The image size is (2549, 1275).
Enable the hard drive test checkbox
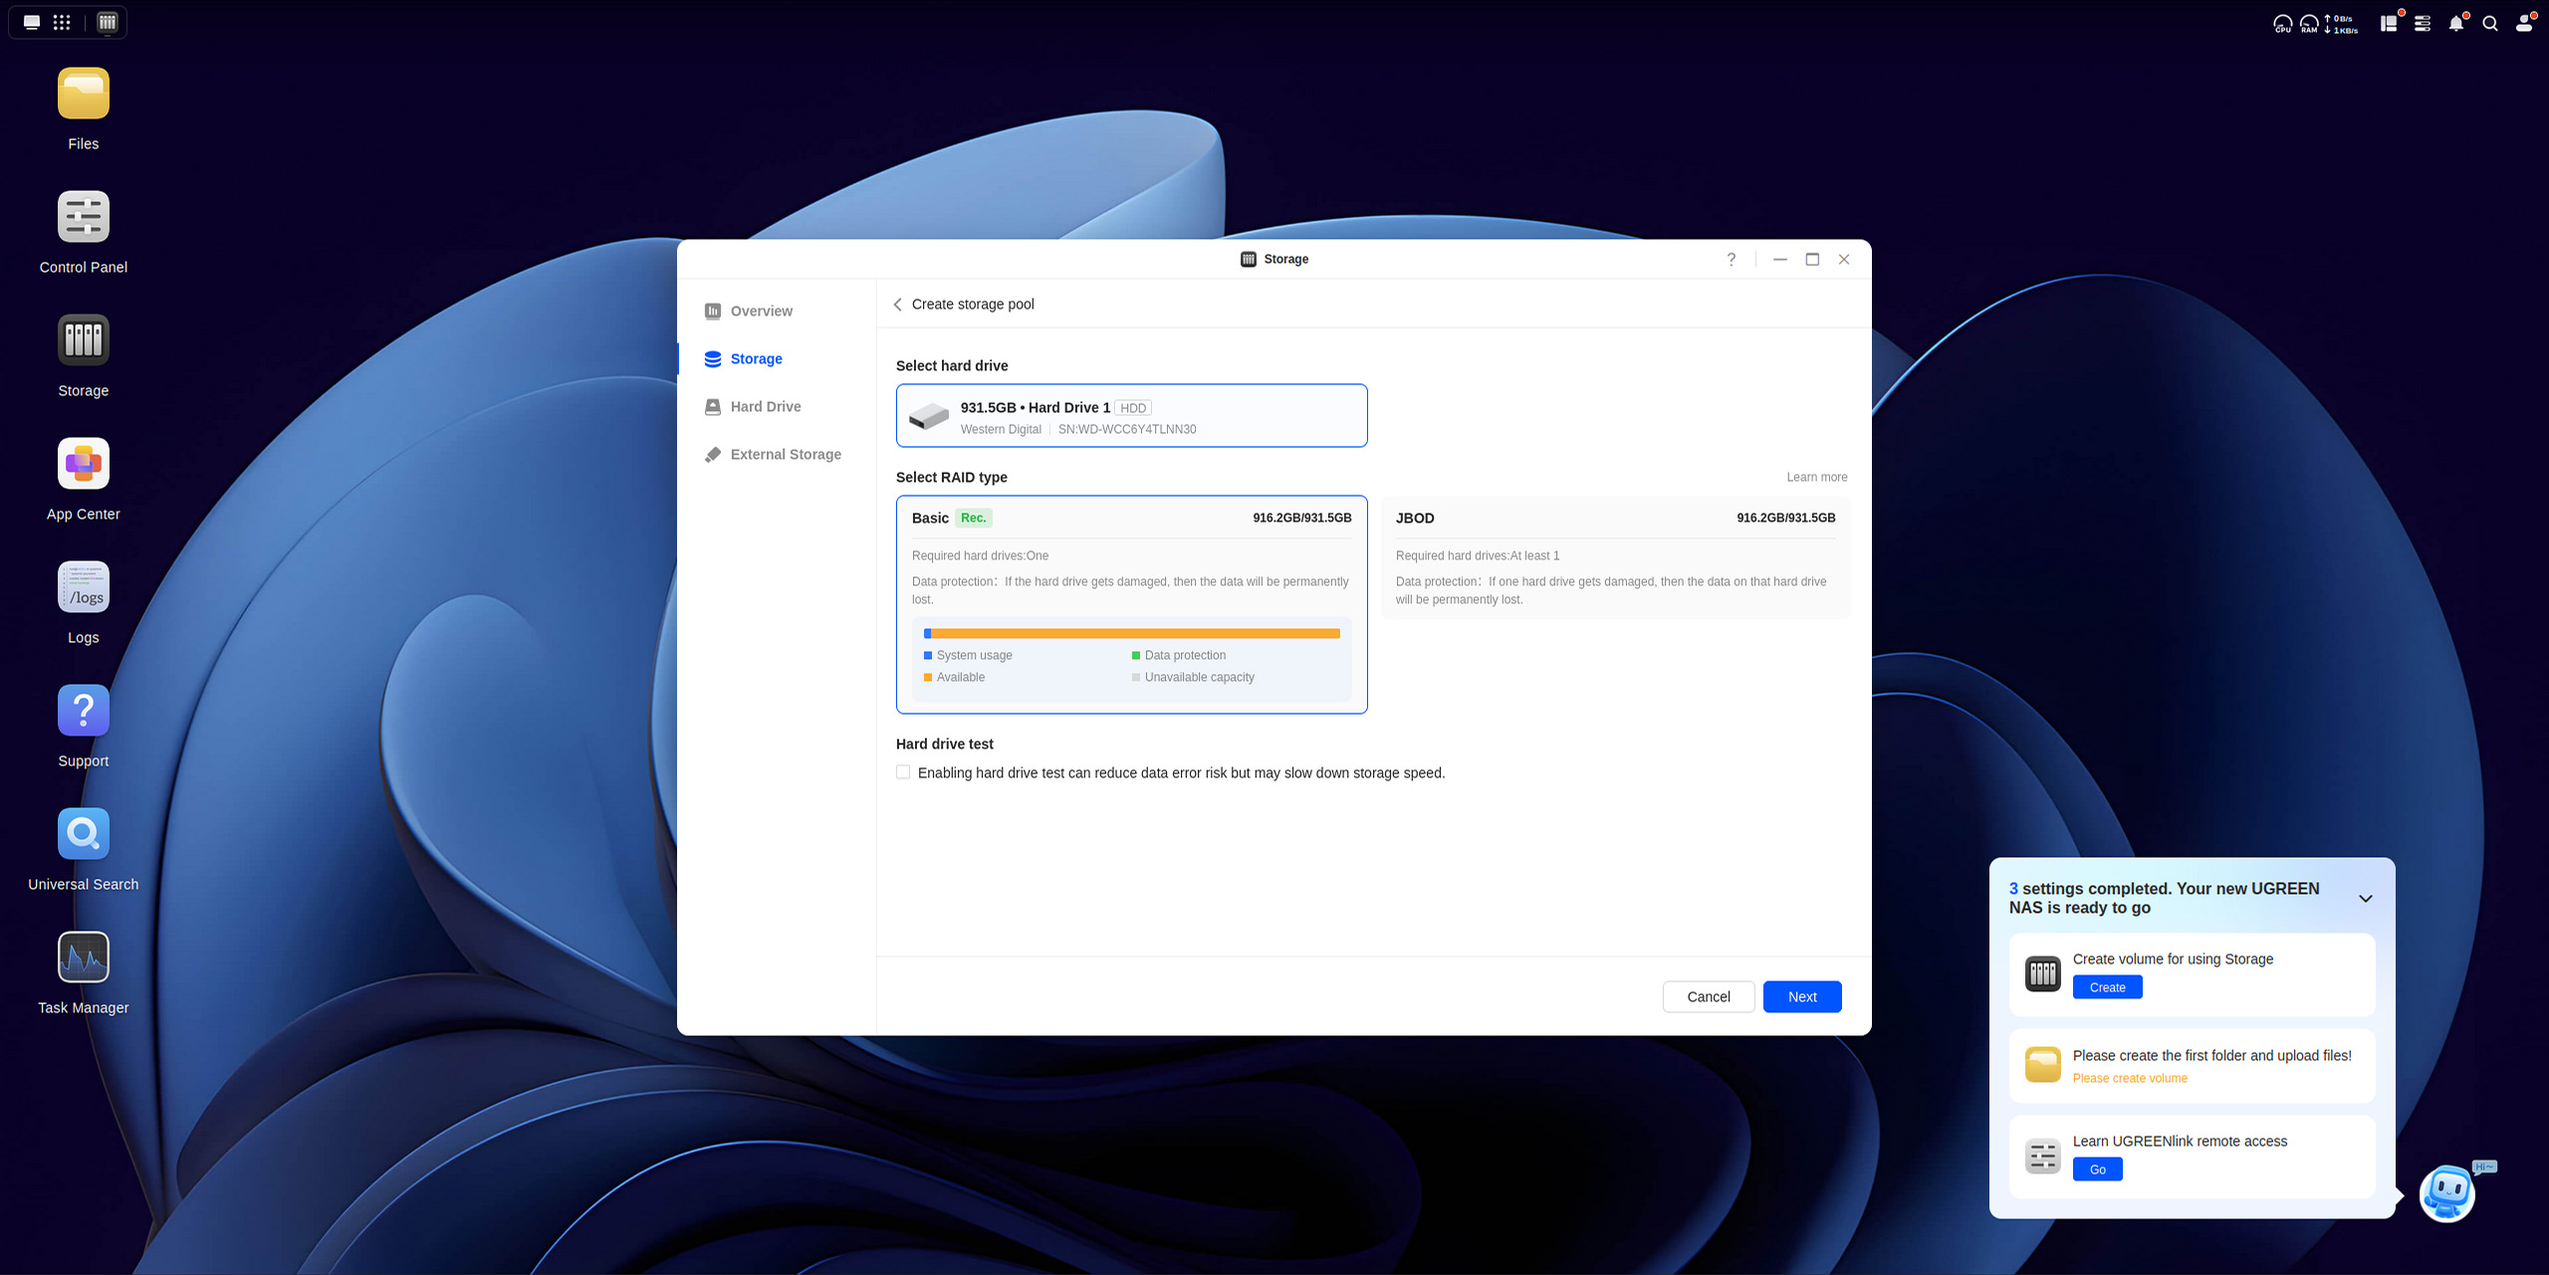[x=902, y=771]
